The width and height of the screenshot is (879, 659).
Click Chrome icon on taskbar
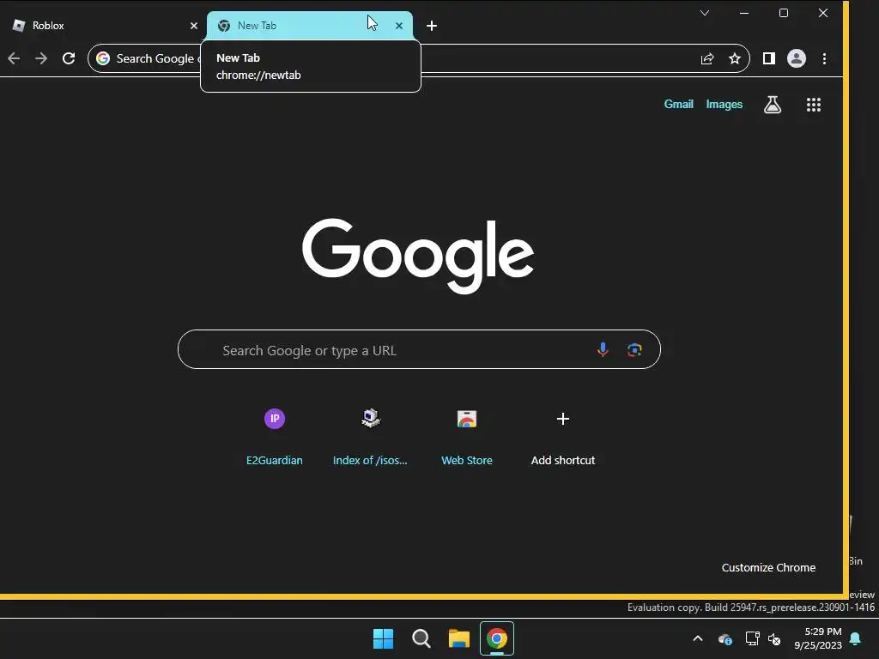click(497, 638)
